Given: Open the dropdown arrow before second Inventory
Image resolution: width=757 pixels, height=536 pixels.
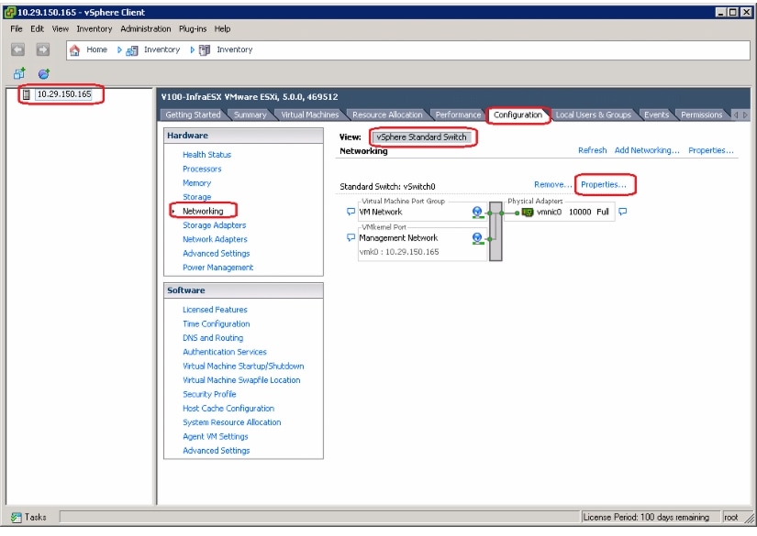Looking at the screenshot, I should (x=192, y=49).
